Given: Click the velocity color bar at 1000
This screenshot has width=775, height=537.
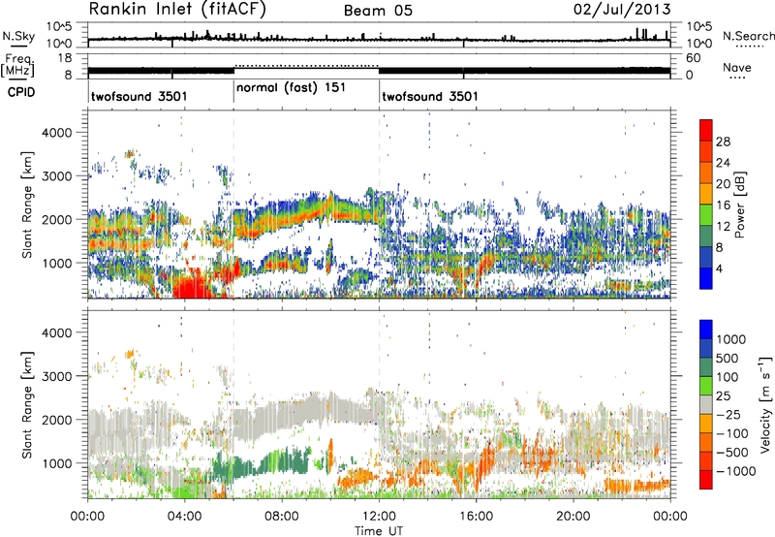Looking at the screenshot, I should (x=706, y=339).
